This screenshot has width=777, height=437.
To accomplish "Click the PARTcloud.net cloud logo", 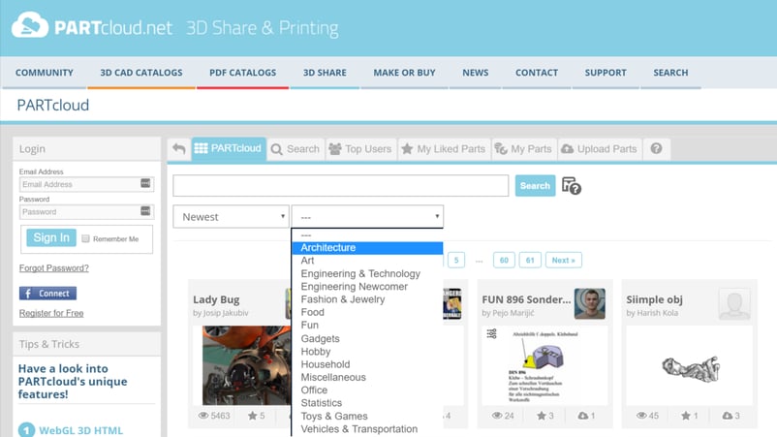I will pos(30,25).
